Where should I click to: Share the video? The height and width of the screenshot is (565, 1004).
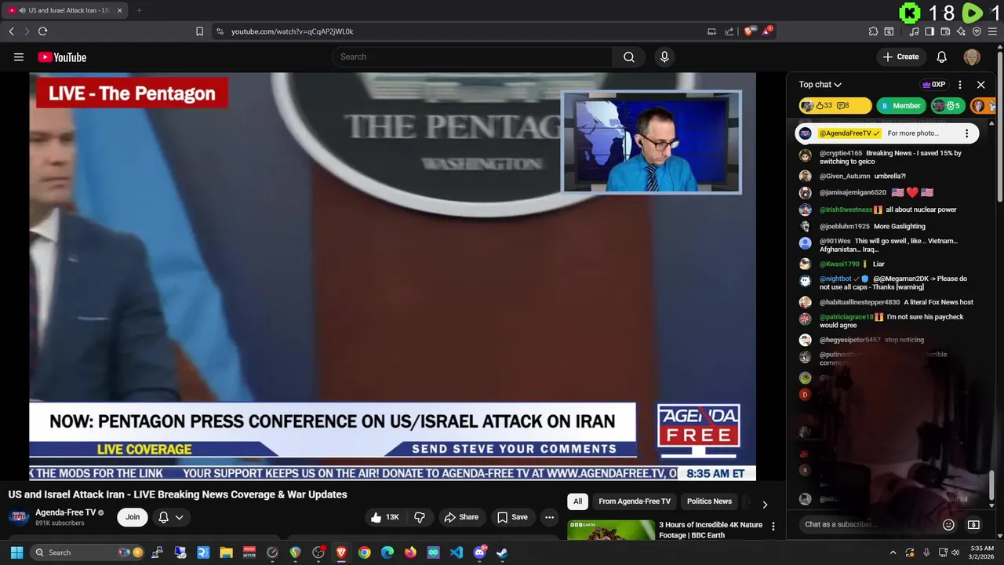(x=460, y=517)
